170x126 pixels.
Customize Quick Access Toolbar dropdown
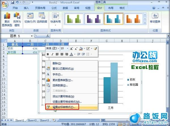click(32, 2)
